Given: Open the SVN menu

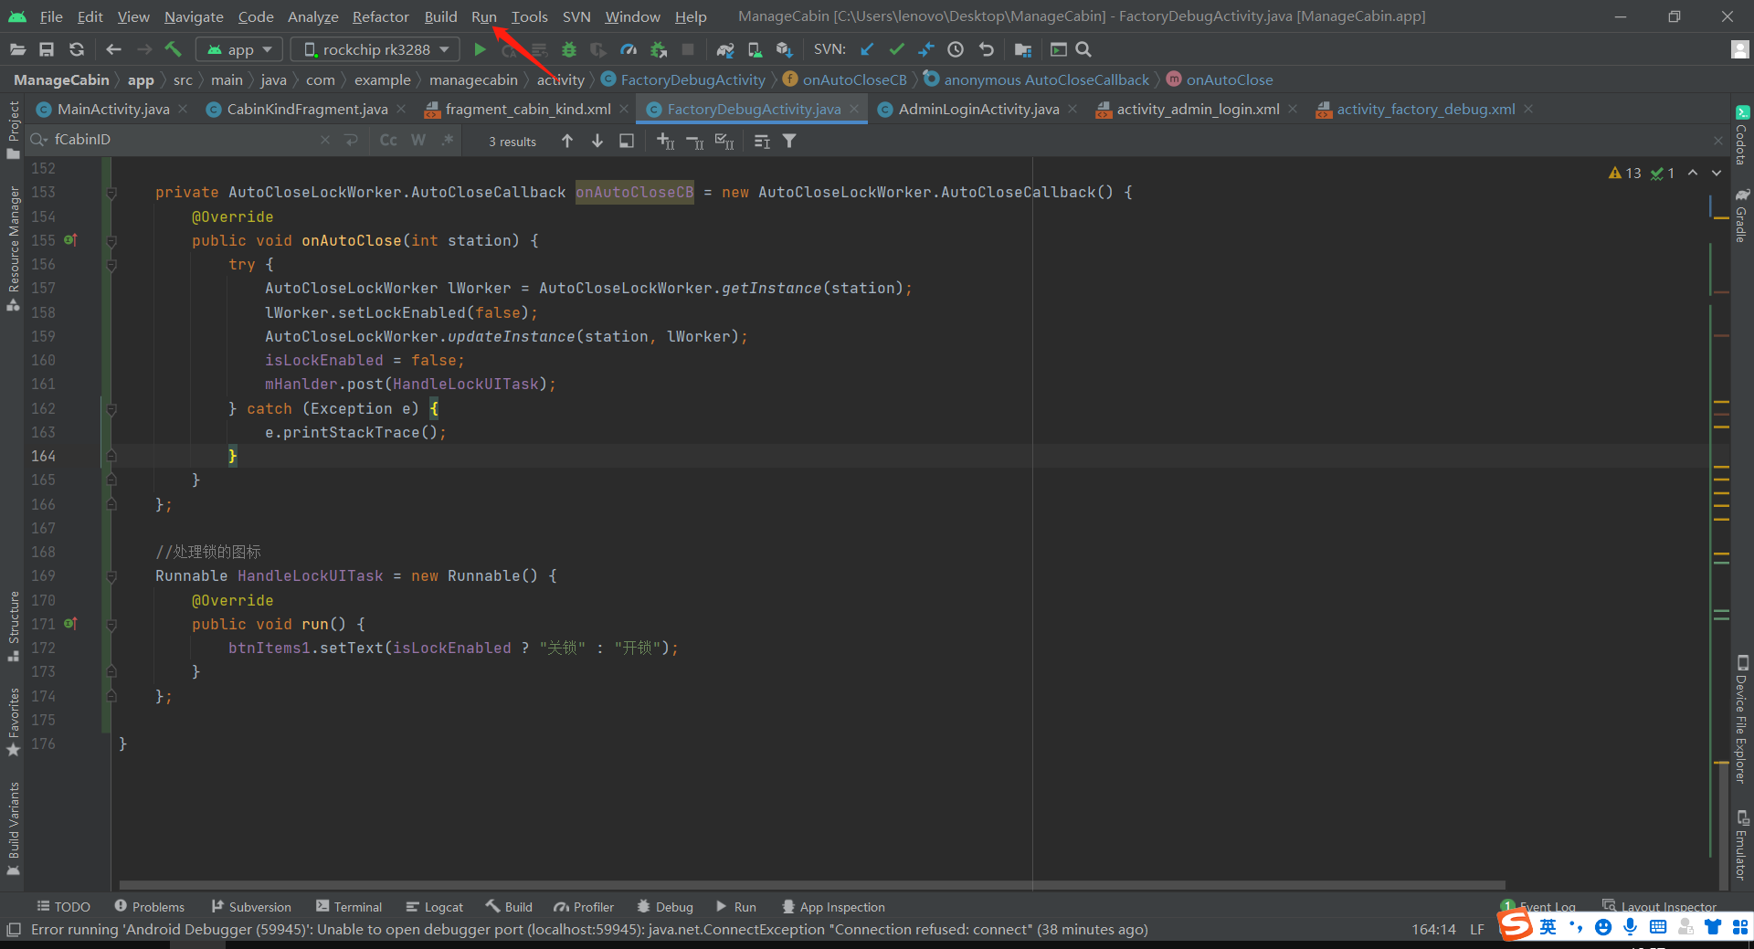Looking at the screenshot, I should pos(576,16).
